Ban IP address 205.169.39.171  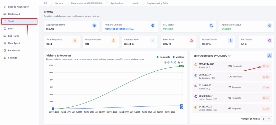(266, 98)
